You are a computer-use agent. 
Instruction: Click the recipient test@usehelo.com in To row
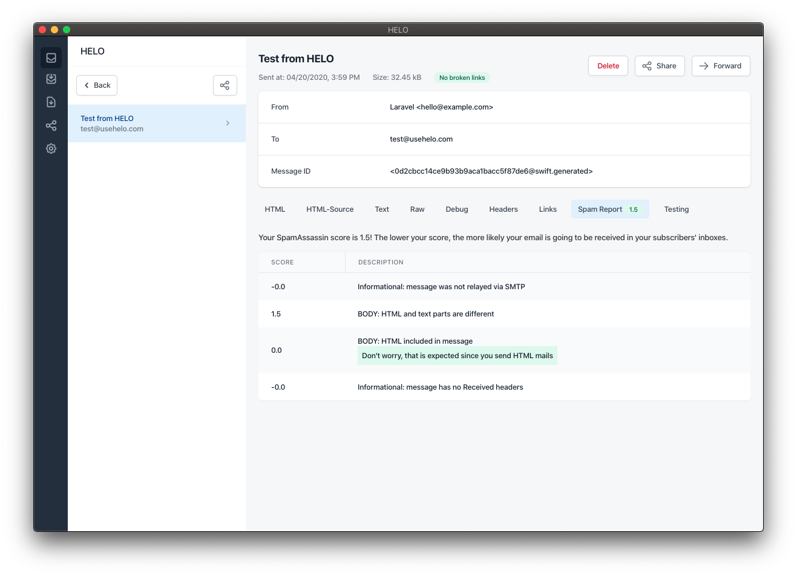[421, 139]
